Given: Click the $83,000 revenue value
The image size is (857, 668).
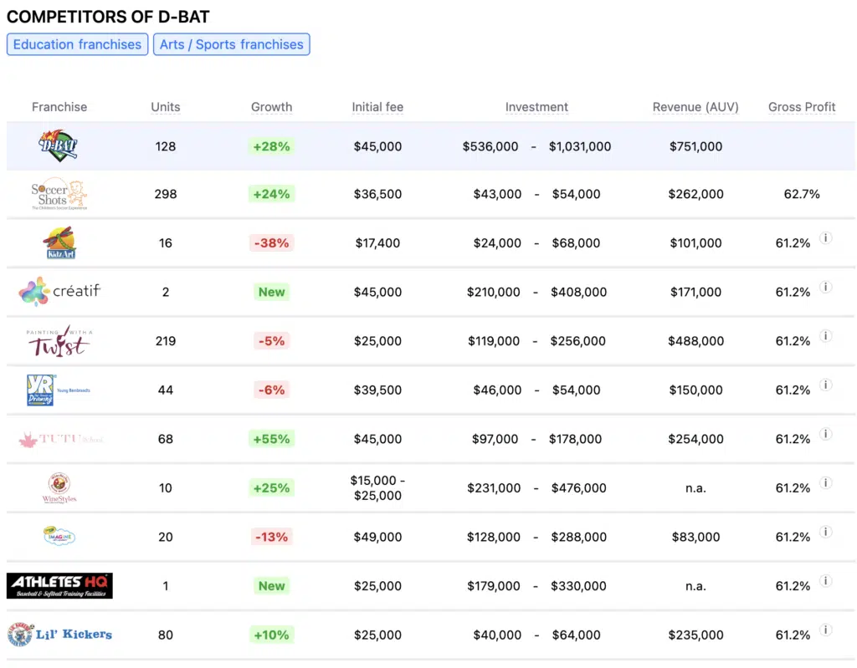Looking at the screenshot, I should [695, 537].
